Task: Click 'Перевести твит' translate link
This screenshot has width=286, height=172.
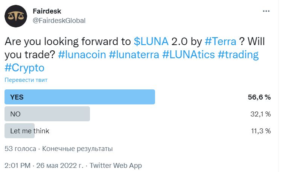Action: pyautogui.click(x=26, y=80)
